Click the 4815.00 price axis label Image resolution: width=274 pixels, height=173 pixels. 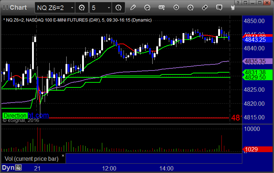[x=254, y=117]
